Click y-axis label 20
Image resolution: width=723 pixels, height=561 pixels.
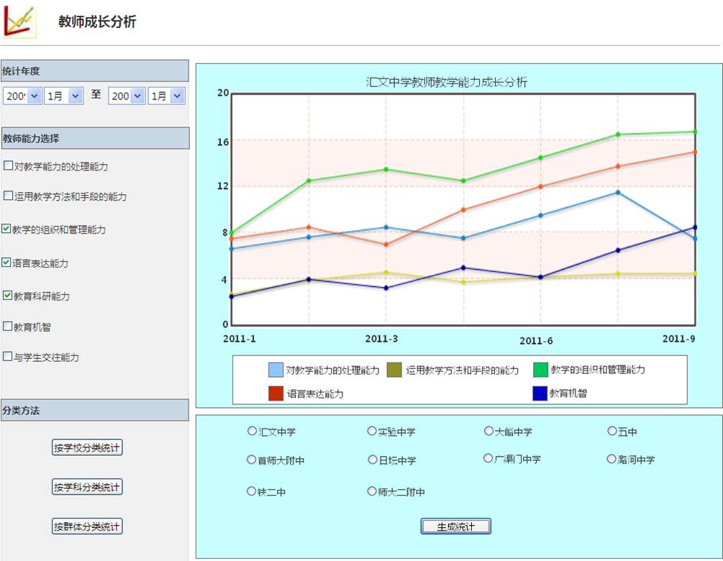point(223,93)
